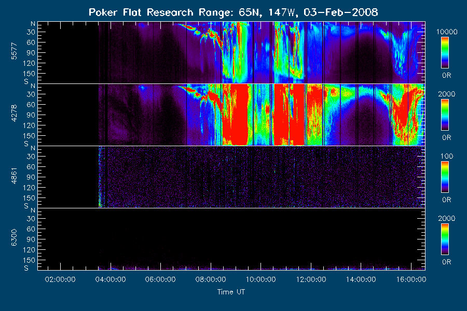Click the plot title 'Poker Flat Research Range: 65N, 147W, 03-Feb-2008'
Image resolution: width=467 pixels, height=311 pixels.
233,12
